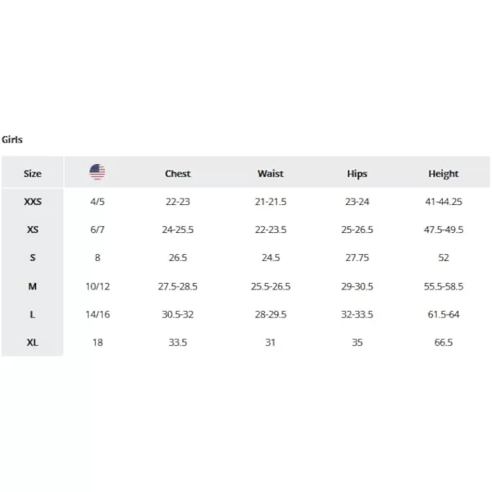
Task: Click the Height column header
Action: (x=444, y=174)
